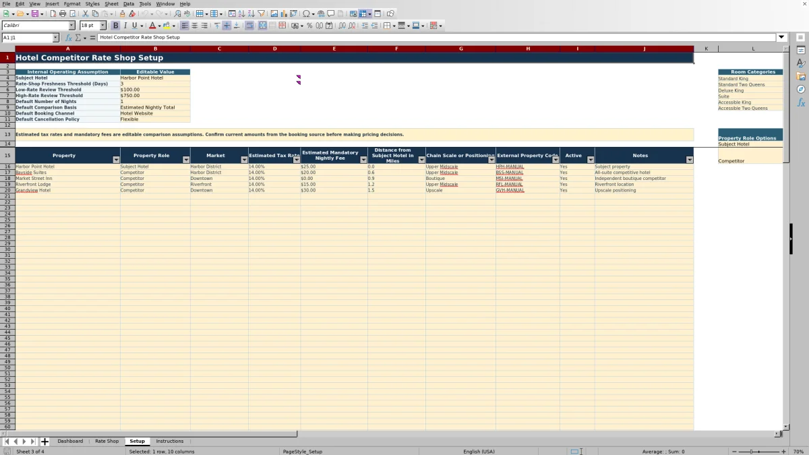Click the 70% zoom level indicator
Screen dimensions: 809x455
(798, 452)
